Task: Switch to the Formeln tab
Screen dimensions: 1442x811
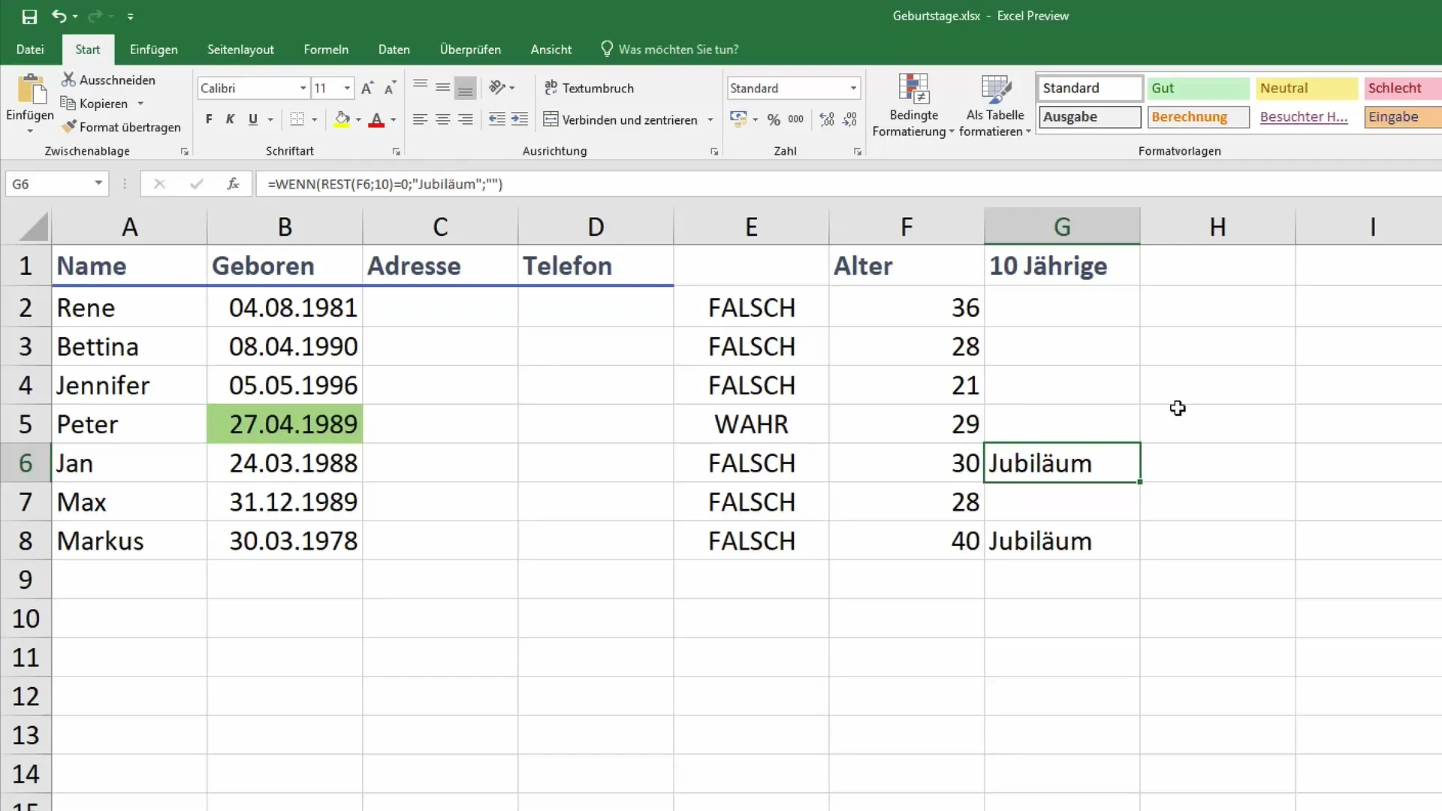Action: pyautogui.click(x=326, y=50)
